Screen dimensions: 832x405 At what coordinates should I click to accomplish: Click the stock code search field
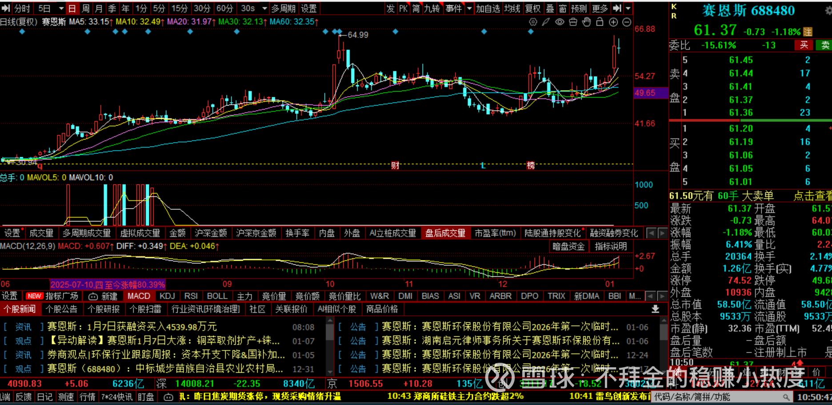pyautogui.click(x=720, y=397)
